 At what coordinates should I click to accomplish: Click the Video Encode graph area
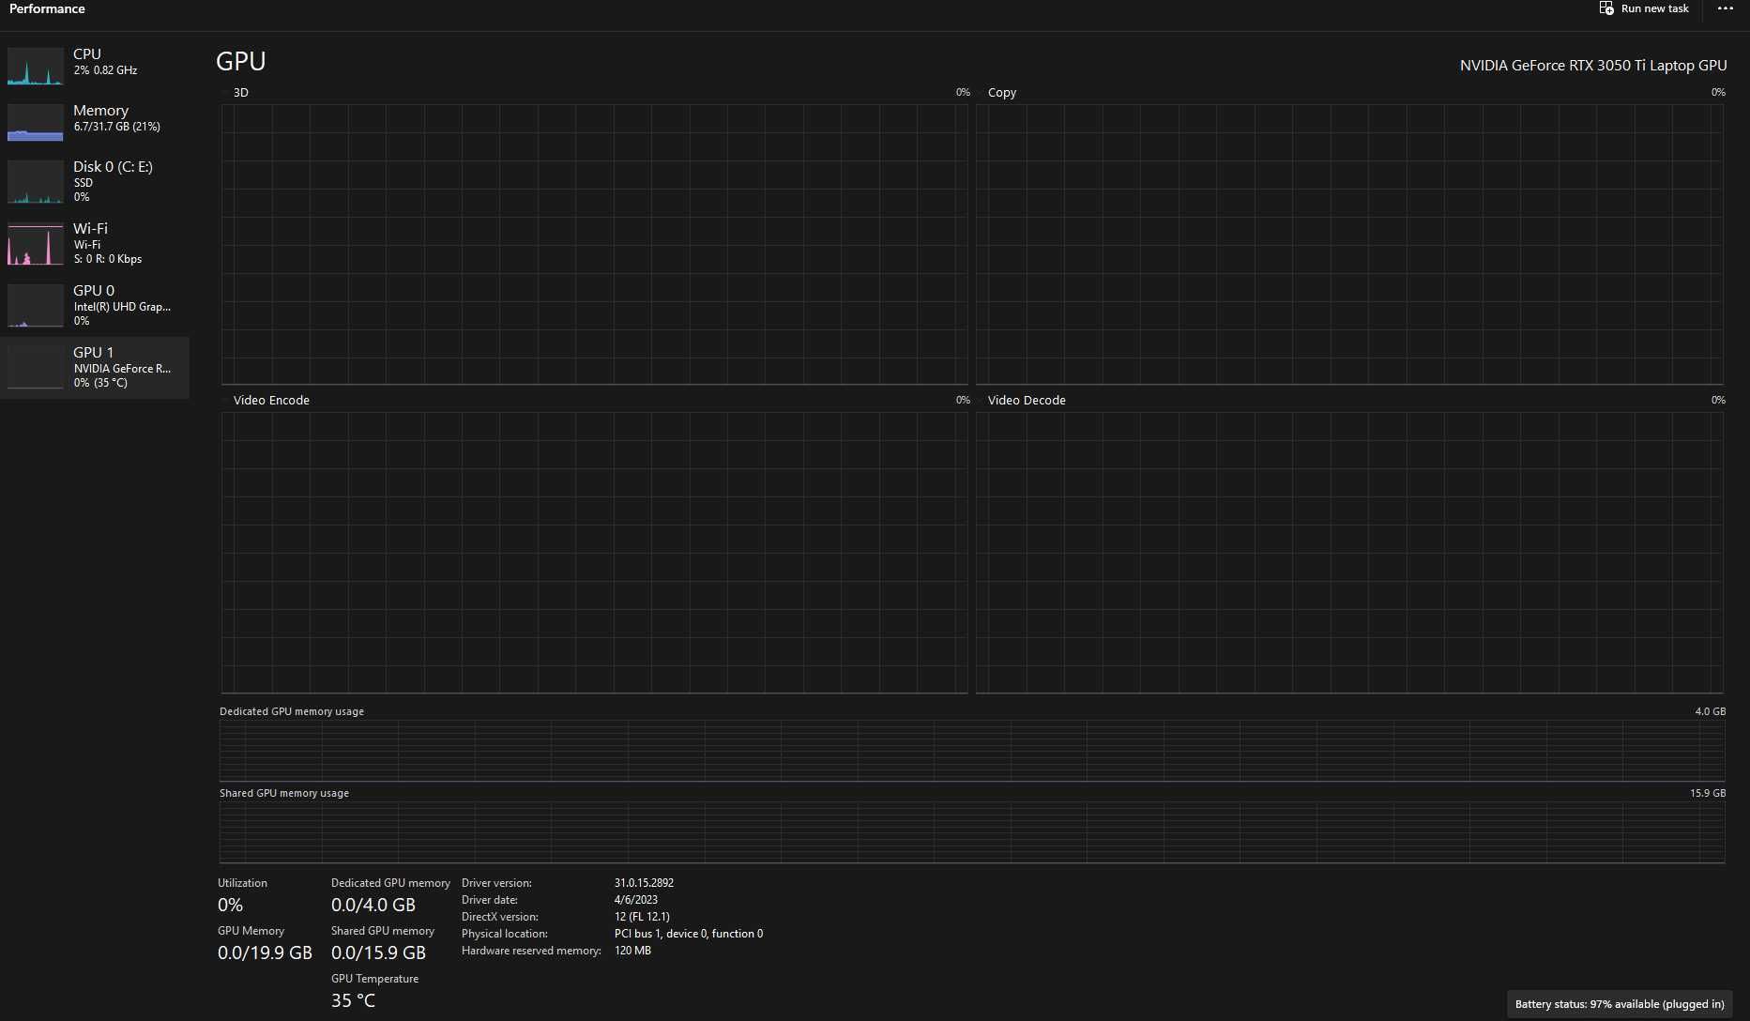tap(594, 553)
